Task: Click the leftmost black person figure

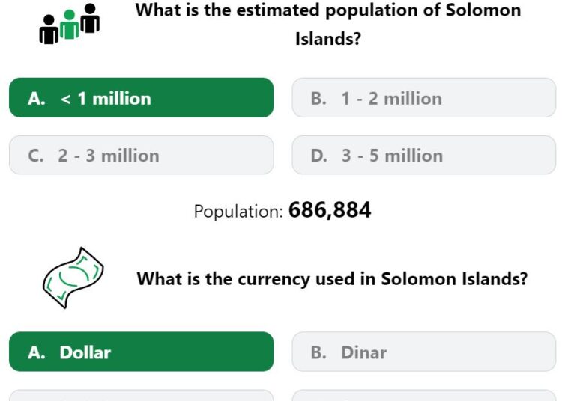Action: [x=49, y=30]
